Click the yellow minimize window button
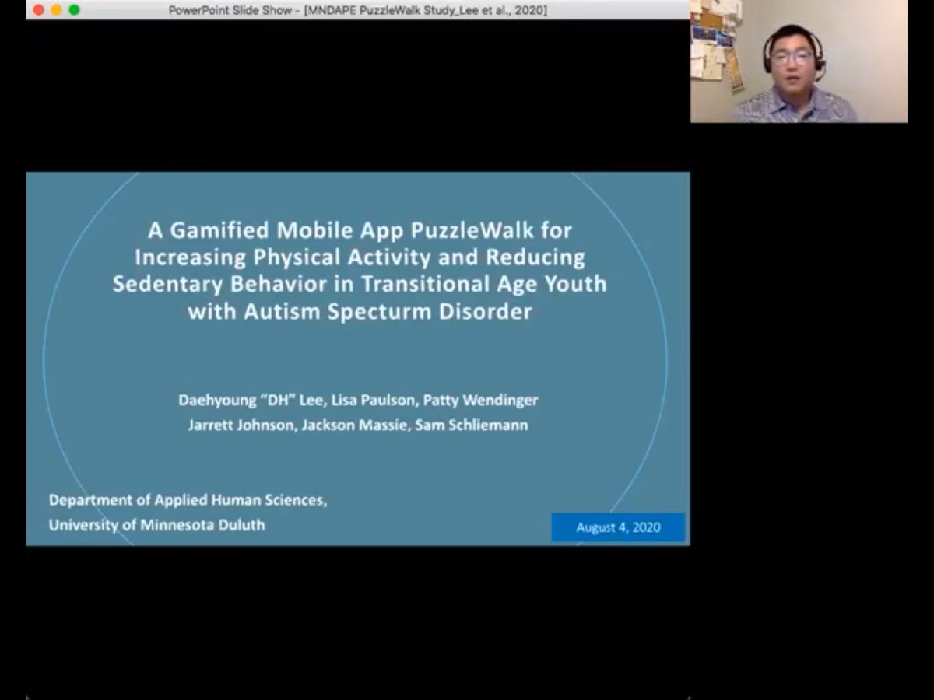The width and height of the screenshot is (934, 700). (57, 10)
